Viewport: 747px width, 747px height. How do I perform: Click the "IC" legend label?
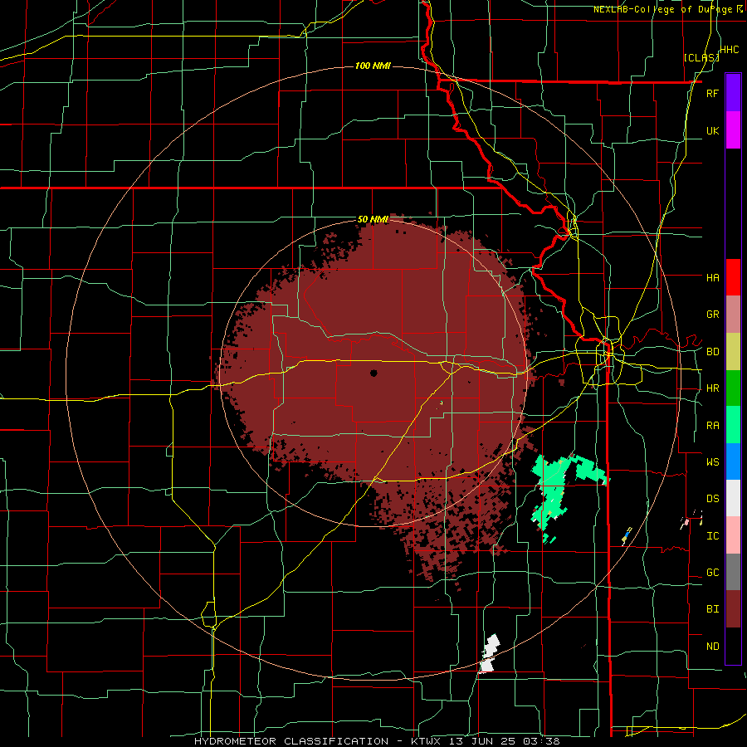(x=712, y=536)
